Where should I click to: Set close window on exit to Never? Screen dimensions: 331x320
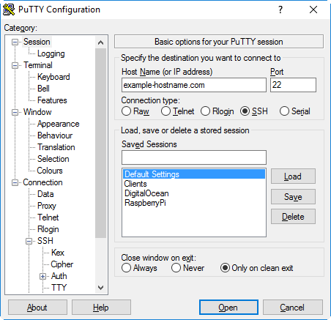pyautogui.click(x=176, y=268)
